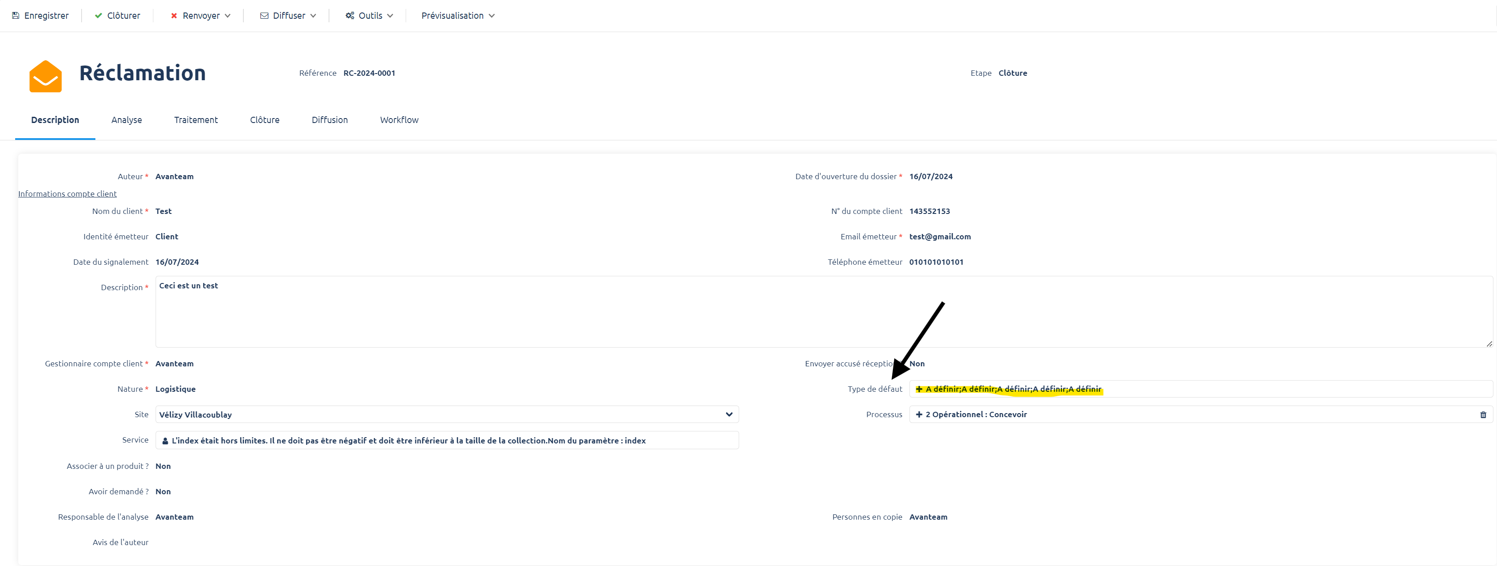Select the Diffusion tab

[329, 120]
